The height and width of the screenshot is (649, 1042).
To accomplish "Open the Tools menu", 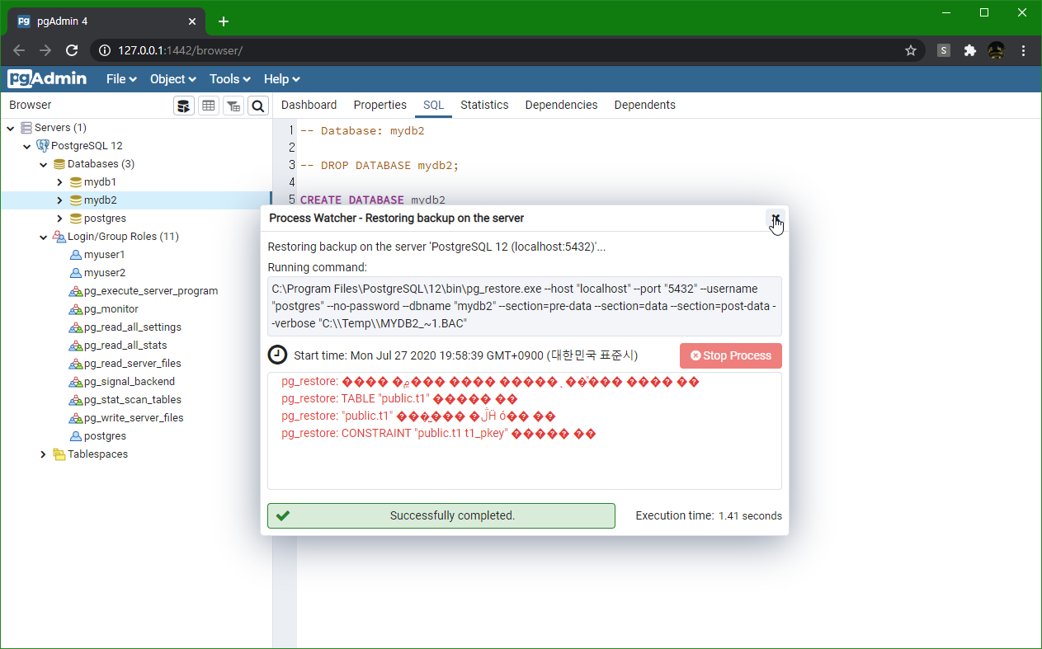I will 229,79.
